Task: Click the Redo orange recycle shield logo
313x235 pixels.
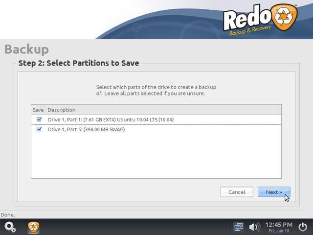Action: [x=285, y=18]
